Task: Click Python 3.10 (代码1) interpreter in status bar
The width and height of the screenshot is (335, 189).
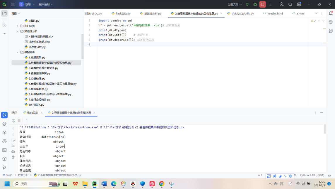Action: pyautogui.click(x=312, y=175)
